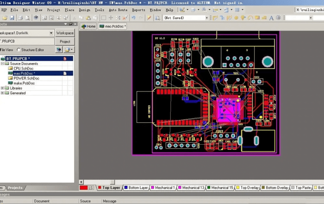
Task: Expand the Libraries tree node
Action: click(x=3, y=88)
